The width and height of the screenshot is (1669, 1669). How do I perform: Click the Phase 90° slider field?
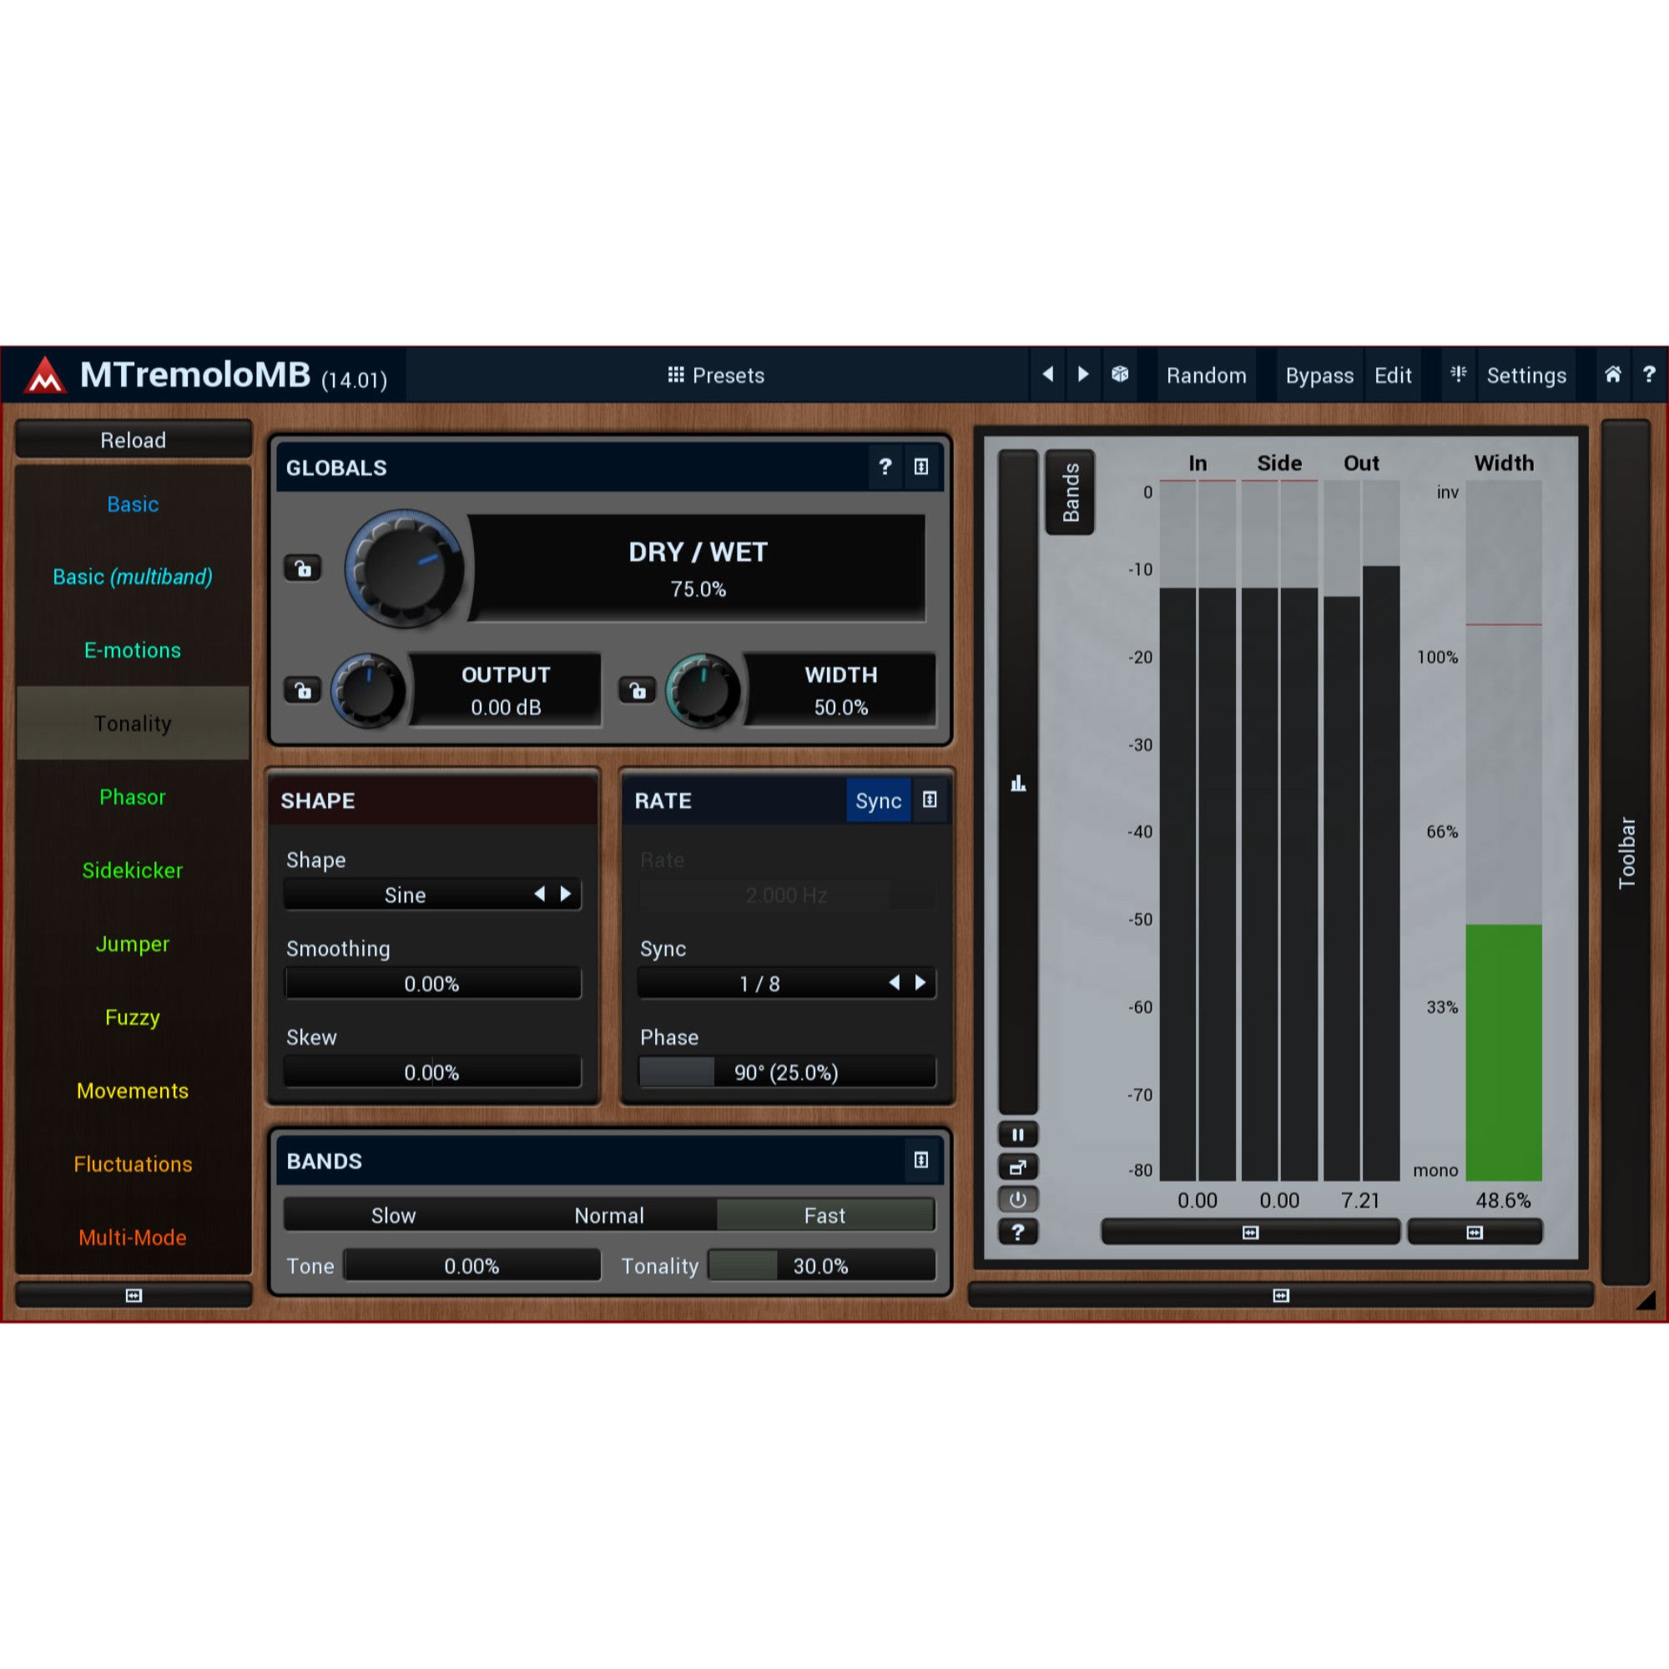click(787, 1073)
